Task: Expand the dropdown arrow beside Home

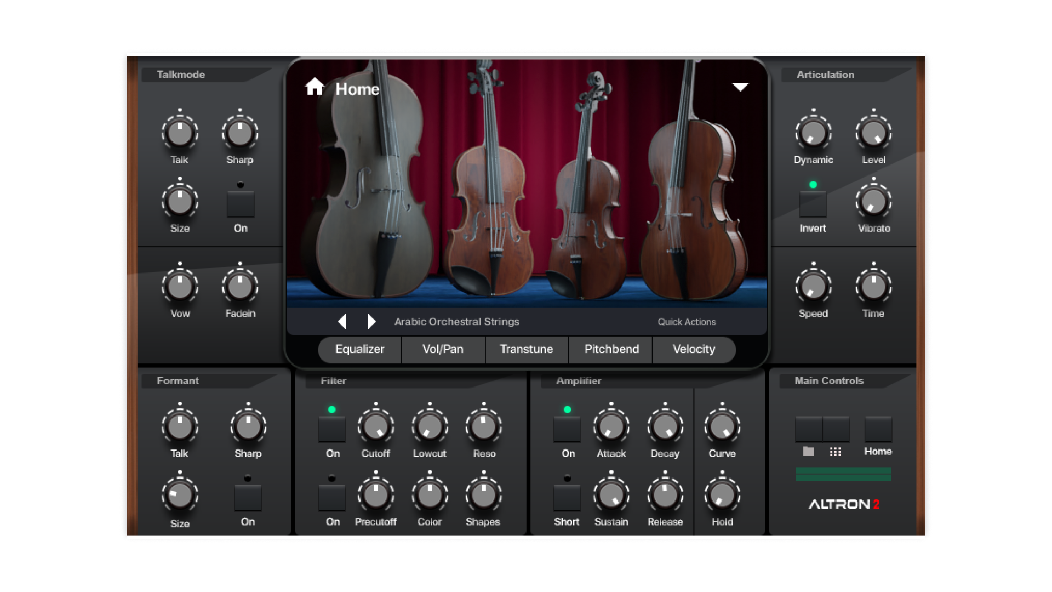Action: (740, 87)
